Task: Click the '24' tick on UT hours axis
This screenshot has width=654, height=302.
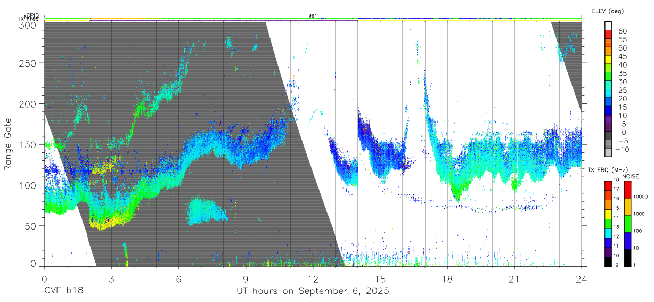Action: pos(581,279)
